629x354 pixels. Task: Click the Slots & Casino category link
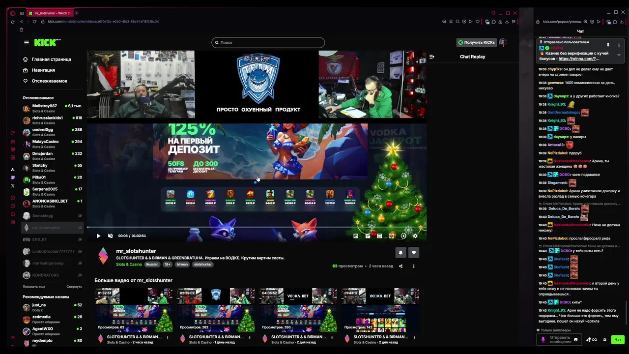click(x=129, y=265)
